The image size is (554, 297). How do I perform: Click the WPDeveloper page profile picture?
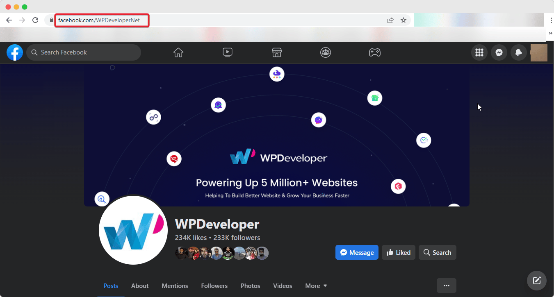133,230
